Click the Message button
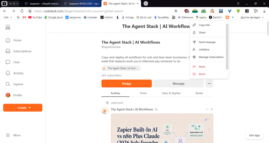 178,84
